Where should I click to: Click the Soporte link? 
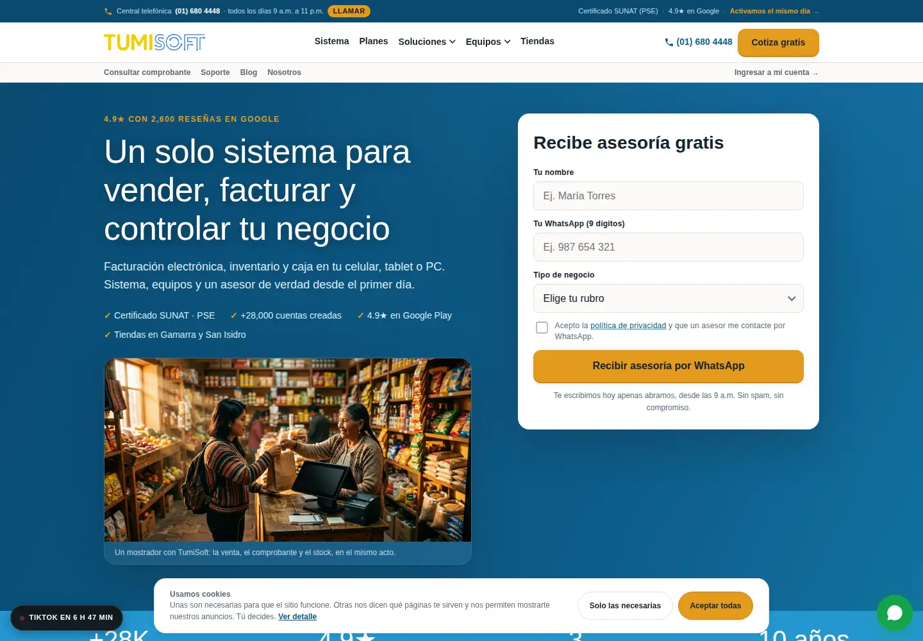(215, 72)
